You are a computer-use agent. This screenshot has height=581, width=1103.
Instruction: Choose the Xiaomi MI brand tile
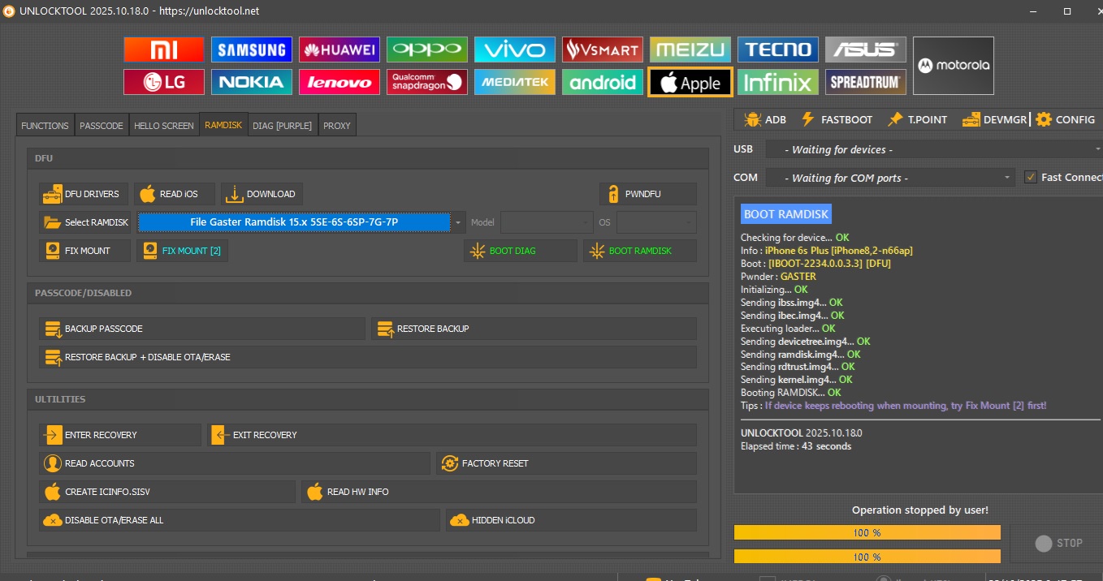[x=163, y=49]
